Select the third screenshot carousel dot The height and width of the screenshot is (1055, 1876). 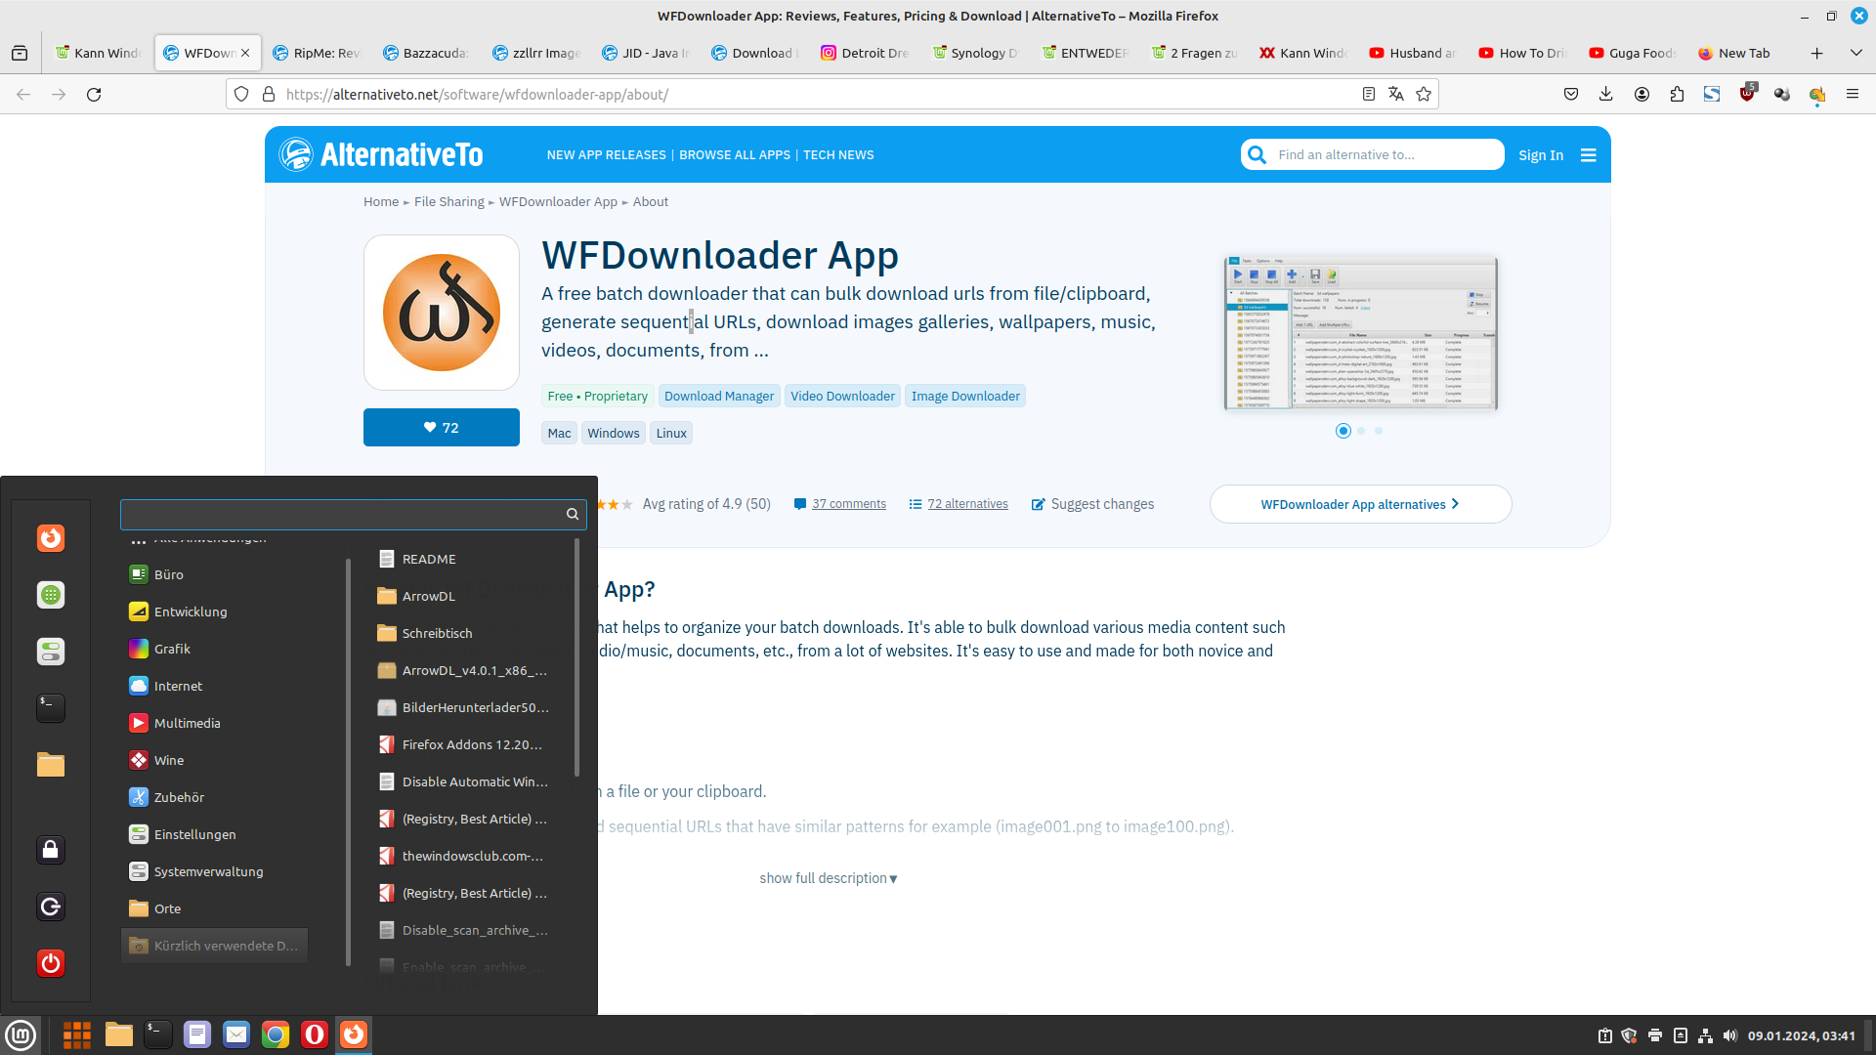tap(1379, 431)
